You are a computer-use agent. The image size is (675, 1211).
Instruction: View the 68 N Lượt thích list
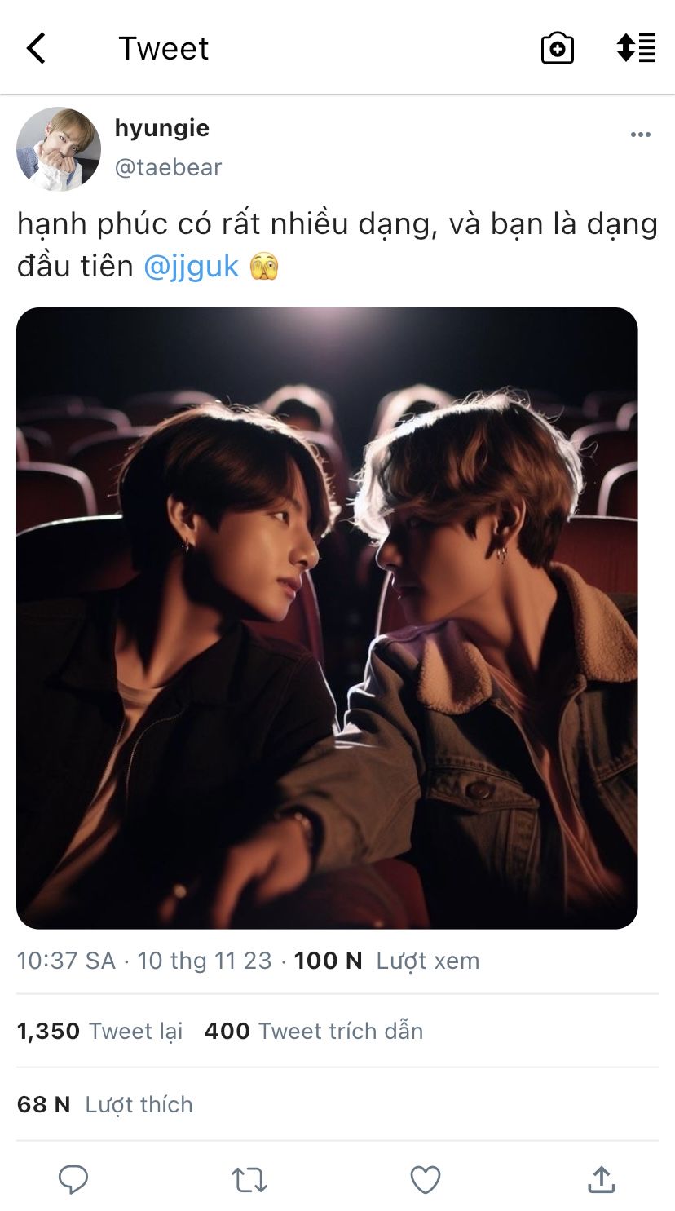point(105,1104)
